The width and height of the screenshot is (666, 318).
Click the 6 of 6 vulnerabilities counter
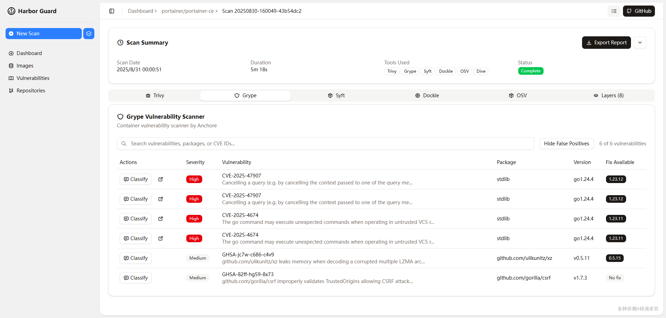(x=623, y=144)
